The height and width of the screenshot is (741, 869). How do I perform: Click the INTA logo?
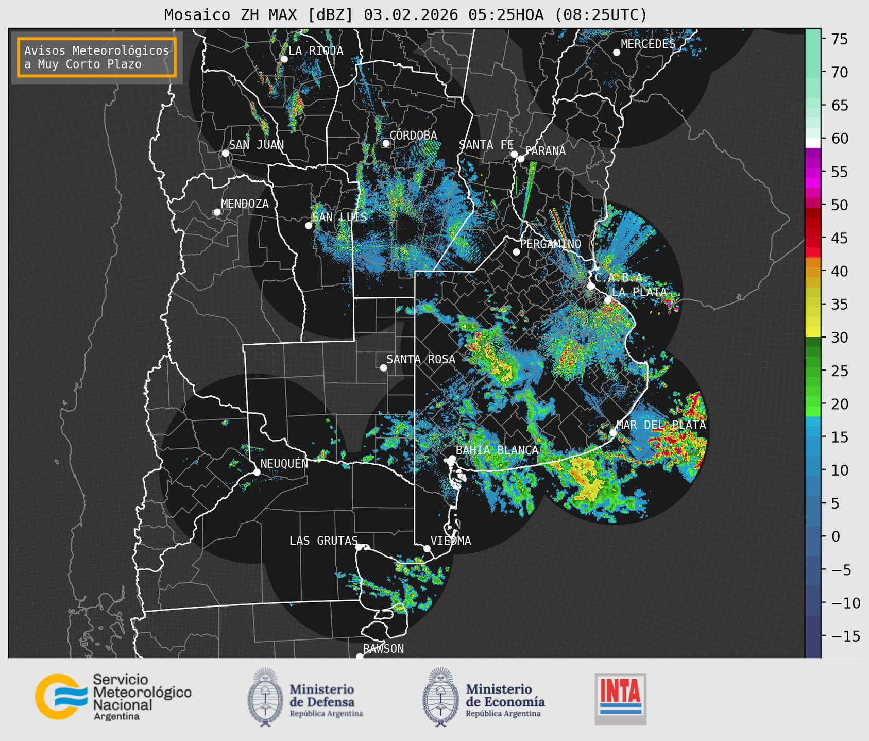[x=620, y=699]
